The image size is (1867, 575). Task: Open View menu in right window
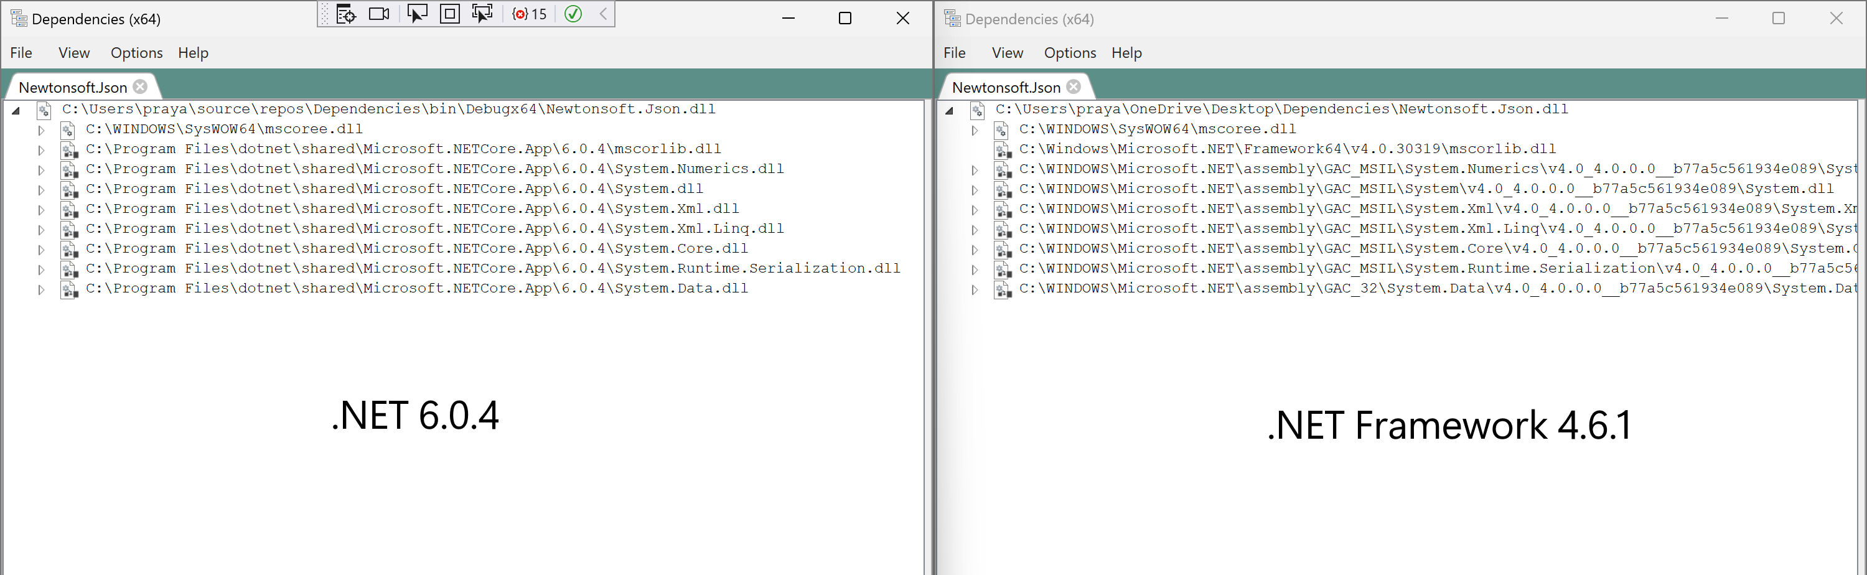pyautogui.click(x=1008, y=53)
